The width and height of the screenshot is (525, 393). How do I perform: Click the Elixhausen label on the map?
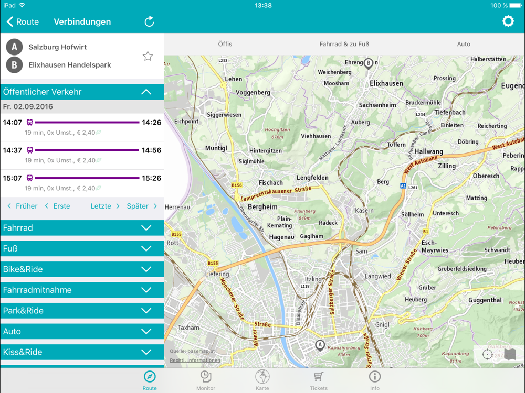click(386, 83)
